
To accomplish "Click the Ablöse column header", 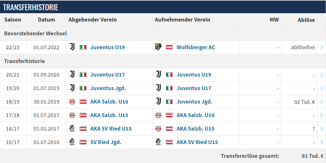I will point(306,20).
